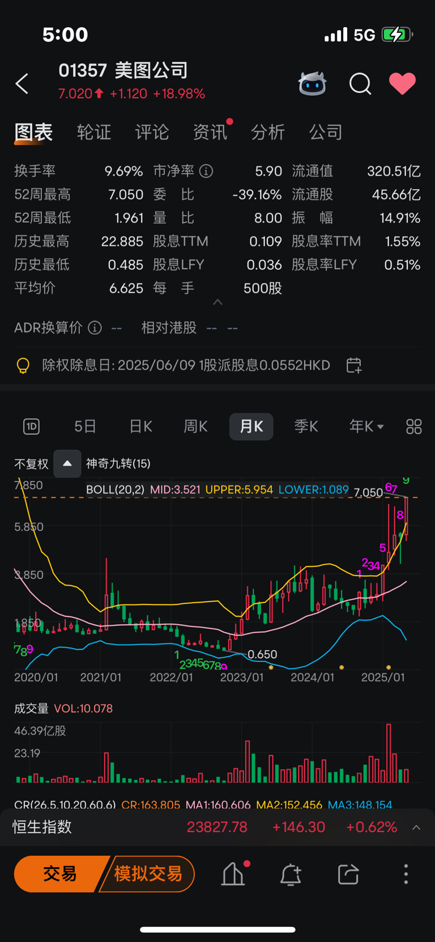Change the 不复权 adjustment setting

(31, 464)
